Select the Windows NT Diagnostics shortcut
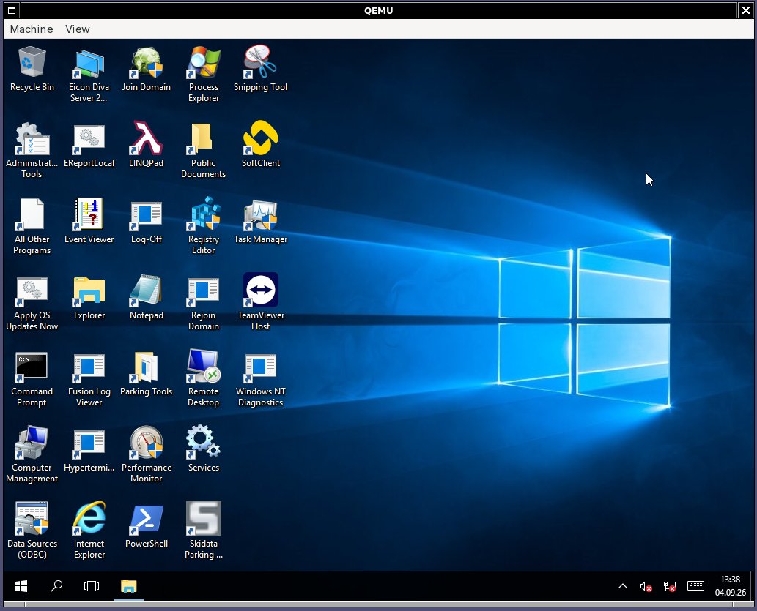The width and height of the screenshot is (757, 611). [260, 378]
